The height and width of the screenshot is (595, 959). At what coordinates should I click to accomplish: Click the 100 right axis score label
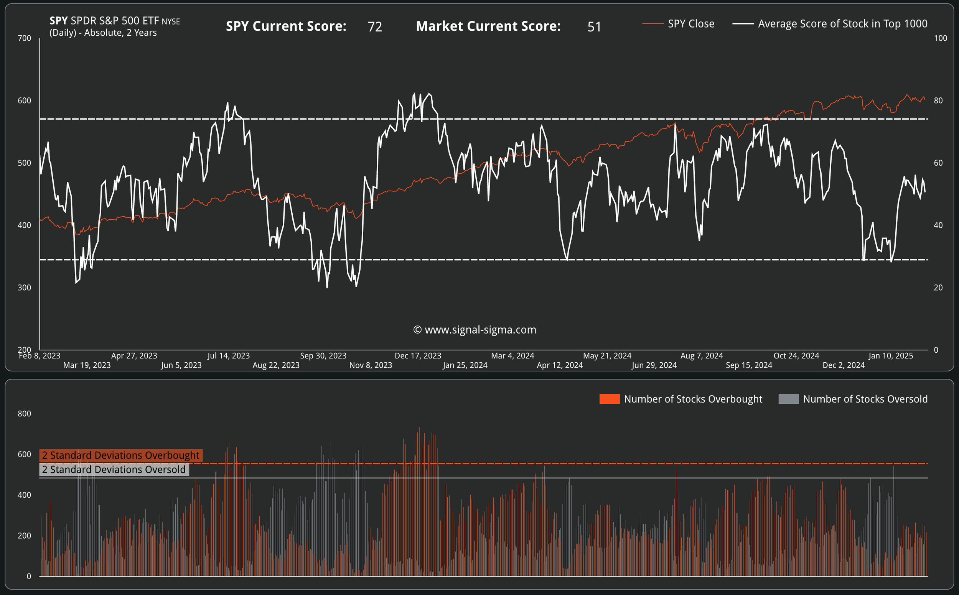[940, 38]
